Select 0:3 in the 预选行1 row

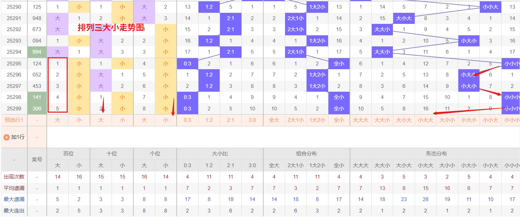click(187, 120)
